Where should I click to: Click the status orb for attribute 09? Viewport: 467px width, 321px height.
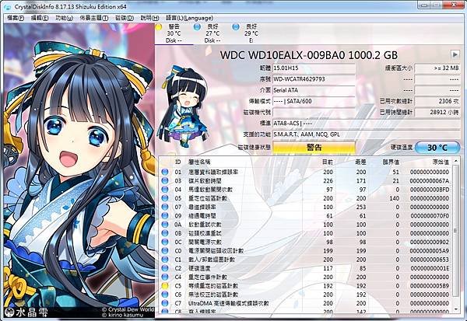(x=165, y=216)
